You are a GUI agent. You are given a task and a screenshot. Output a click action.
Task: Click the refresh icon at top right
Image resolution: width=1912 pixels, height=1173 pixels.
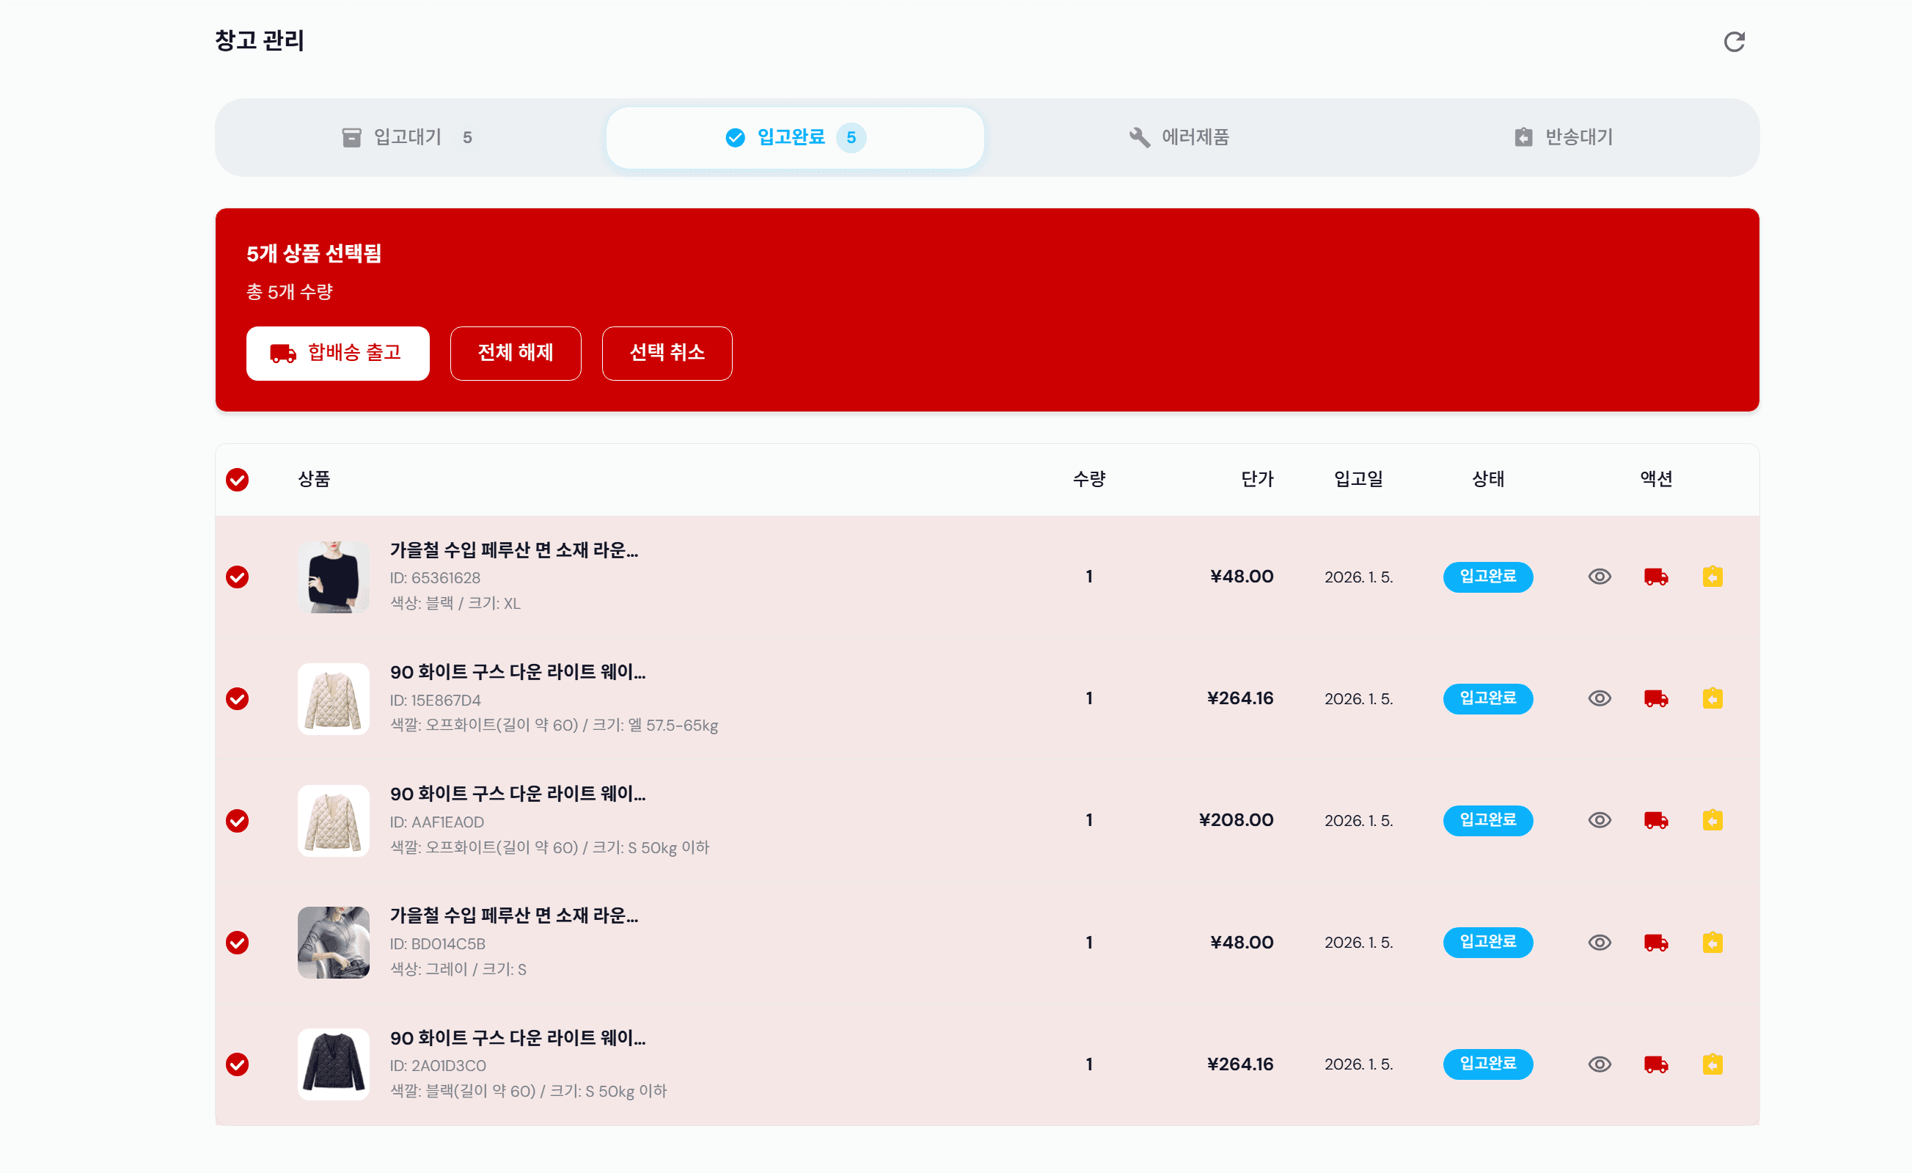point(1735,42)
